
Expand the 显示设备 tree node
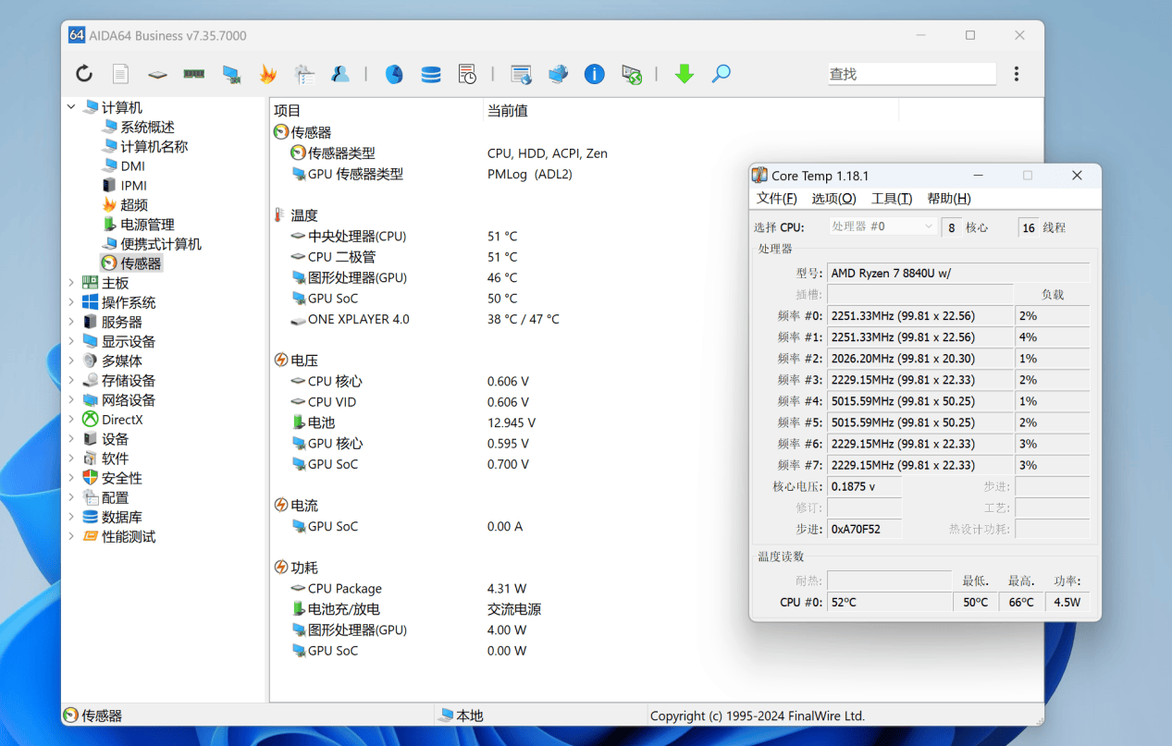(x=71, y=341)
